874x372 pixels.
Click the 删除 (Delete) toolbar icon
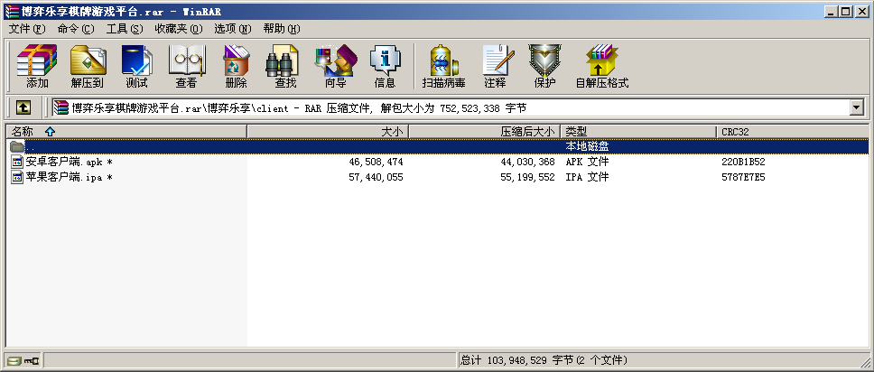click(236, 67)
